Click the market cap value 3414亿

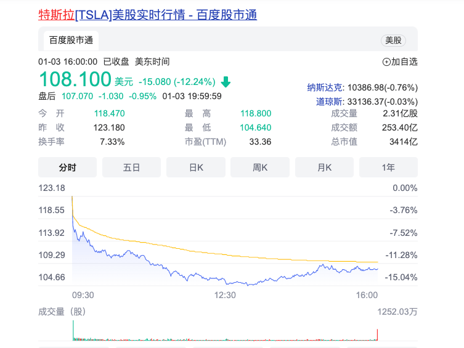(404, 142)
